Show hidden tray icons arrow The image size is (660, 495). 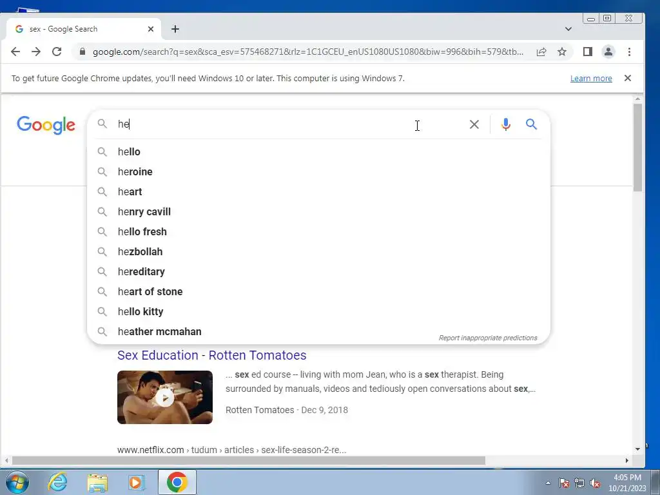point(548,483)
